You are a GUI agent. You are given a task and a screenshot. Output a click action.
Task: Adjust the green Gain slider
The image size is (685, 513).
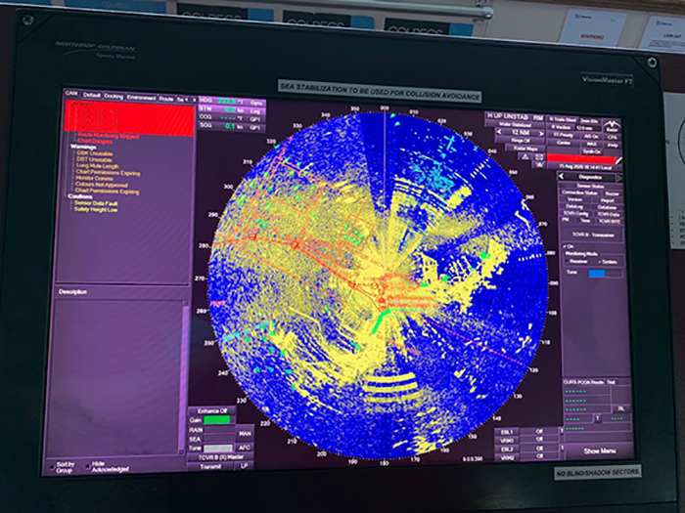tap(218, 419)
